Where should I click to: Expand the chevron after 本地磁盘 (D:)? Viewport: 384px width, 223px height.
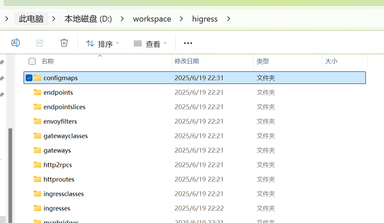click(122, 19)
